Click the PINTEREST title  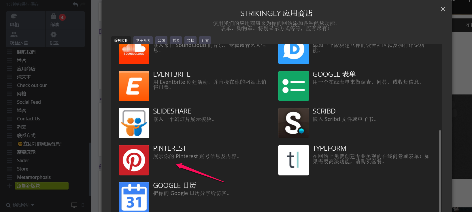point(170,148)
